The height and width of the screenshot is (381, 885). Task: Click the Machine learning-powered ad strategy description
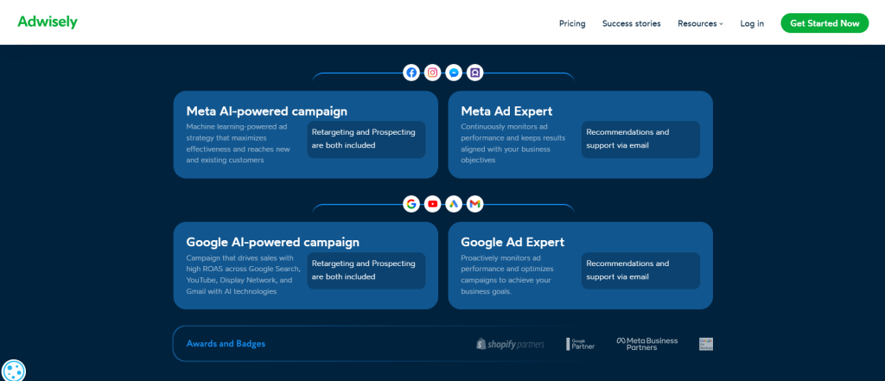[x=239, y=143]
